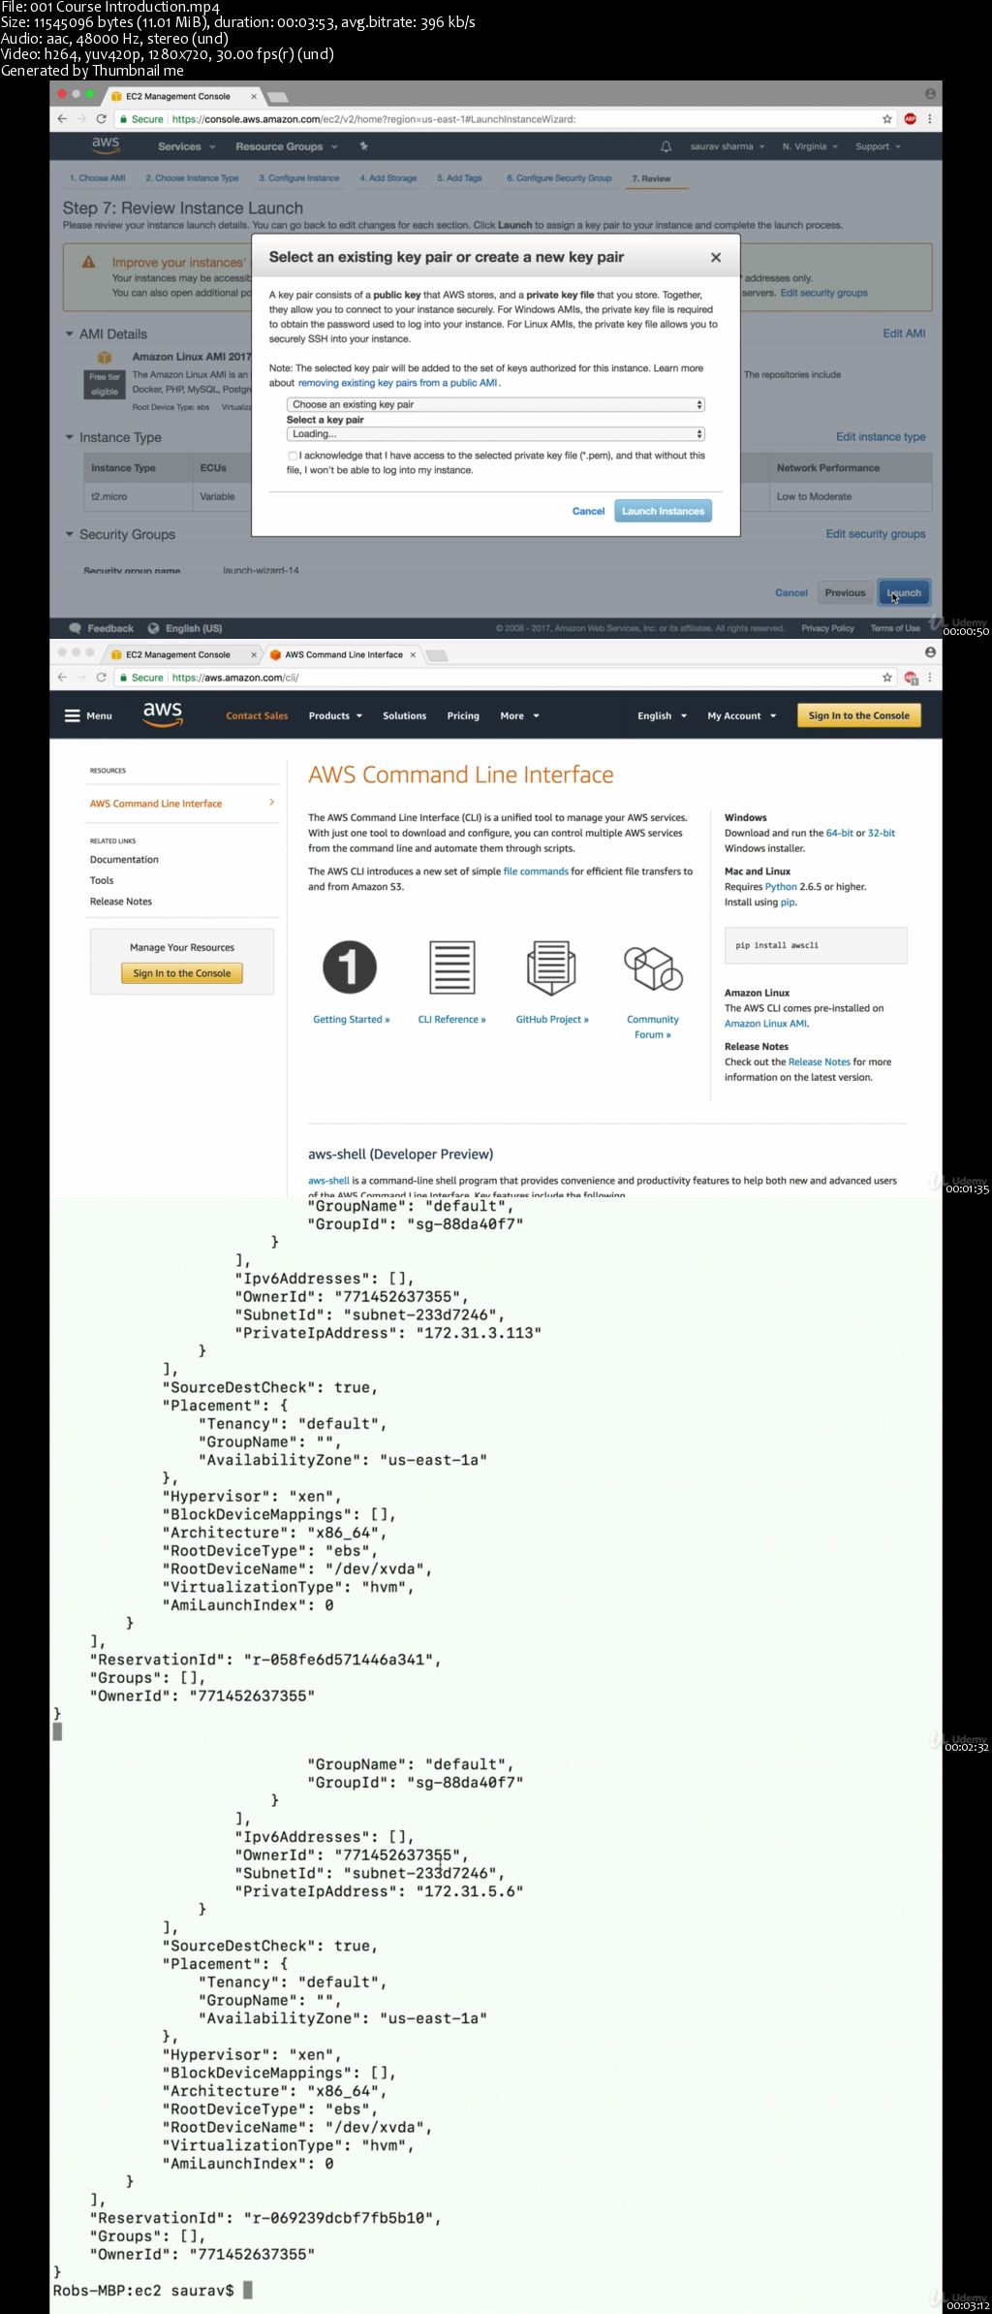This screenshot has width=992, height=2314.
Task: Open the N. Virginia region dropdown
Action: (x=810, y=146)
